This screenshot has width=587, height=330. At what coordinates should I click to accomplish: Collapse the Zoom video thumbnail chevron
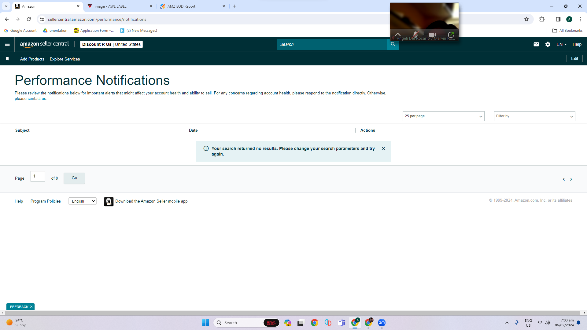point(398,34)
